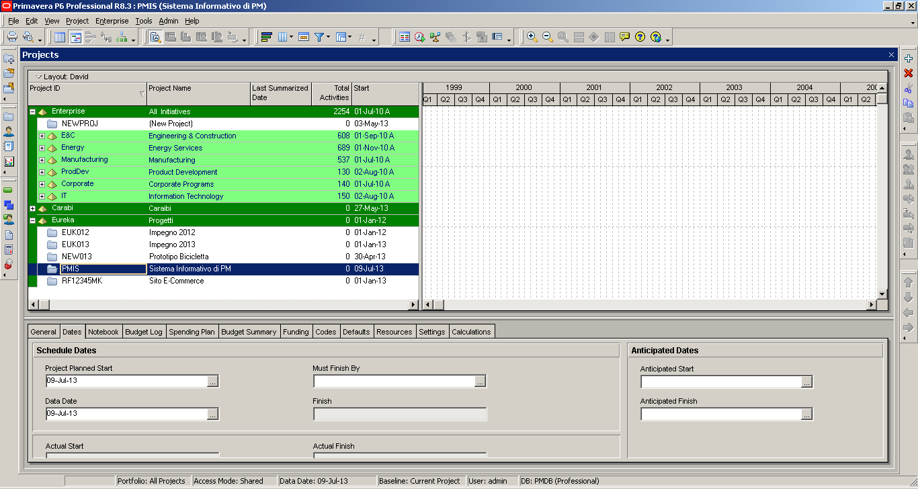918x489 pixels.
Task: Expand the Manufacturing node
Action: (x=42, y=161)
